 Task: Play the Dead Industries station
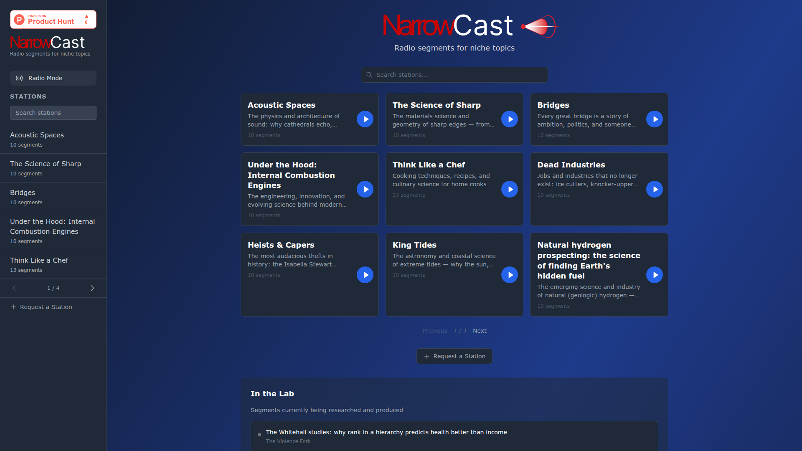[x=655, y=190]
